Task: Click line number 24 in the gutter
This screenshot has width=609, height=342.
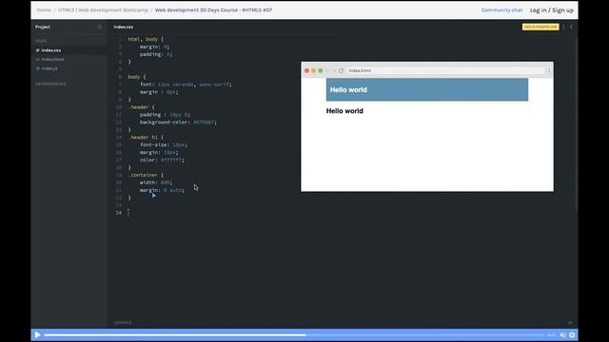Action: pyautogui.click(x=118, y=213)
